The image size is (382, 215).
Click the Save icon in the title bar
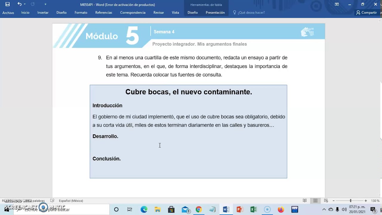7,4
